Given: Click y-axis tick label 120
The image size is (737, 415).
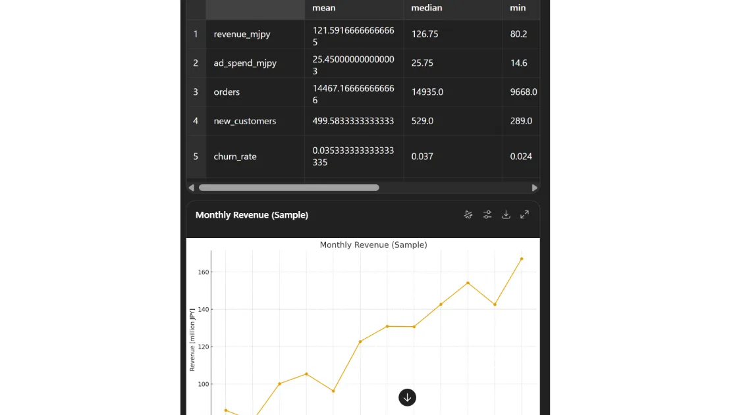Looking at the screenshot, I should click(x=203, y=347).
